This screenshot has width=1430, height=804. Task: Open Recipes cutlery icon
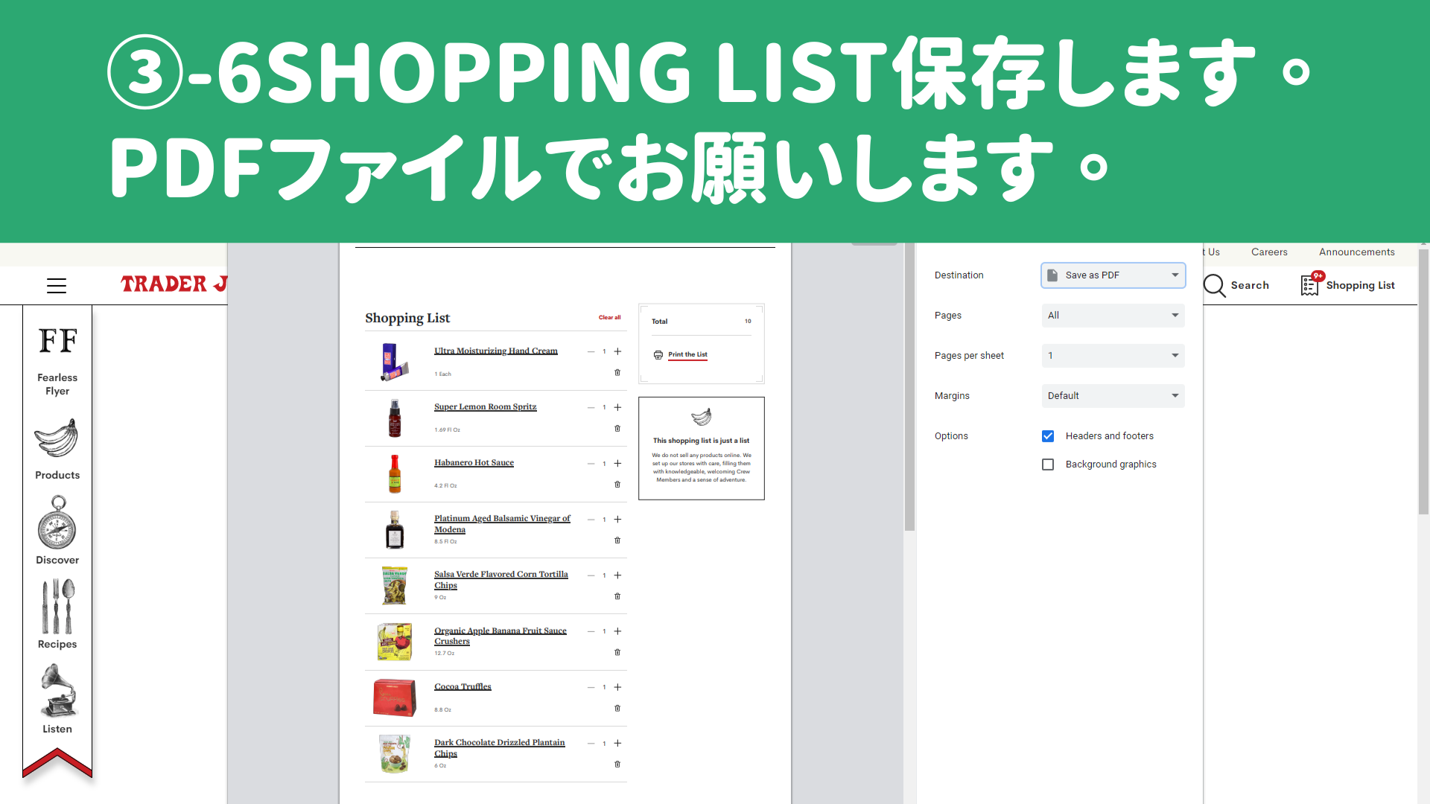pos(57,607)
